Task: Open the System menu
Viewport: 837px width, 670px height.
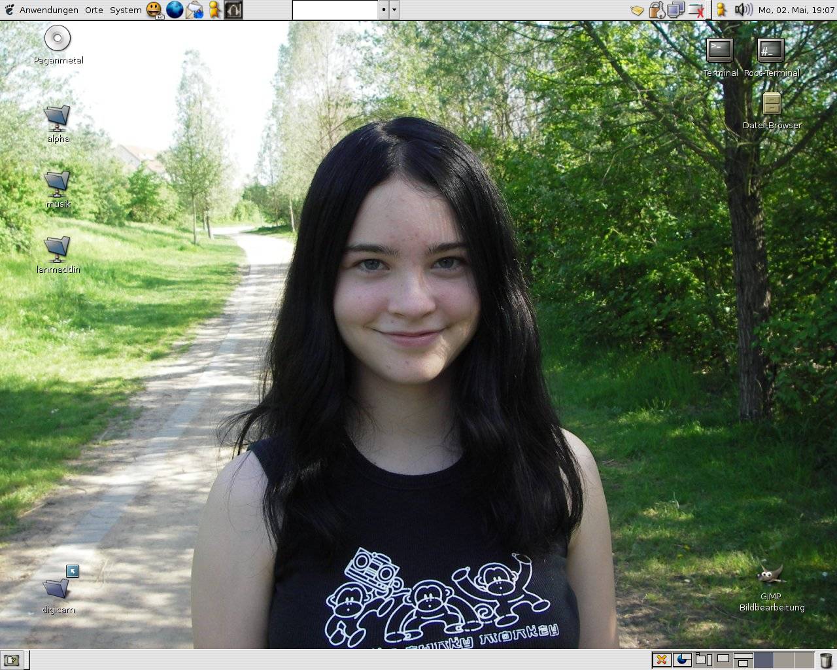Action: tap(126, 10)
